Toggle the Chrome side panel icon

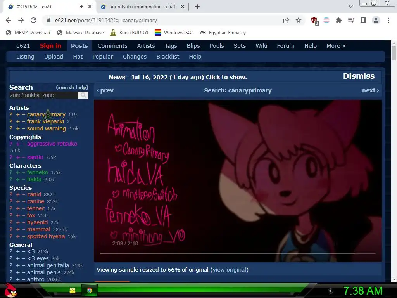click(x=364, y=20)
